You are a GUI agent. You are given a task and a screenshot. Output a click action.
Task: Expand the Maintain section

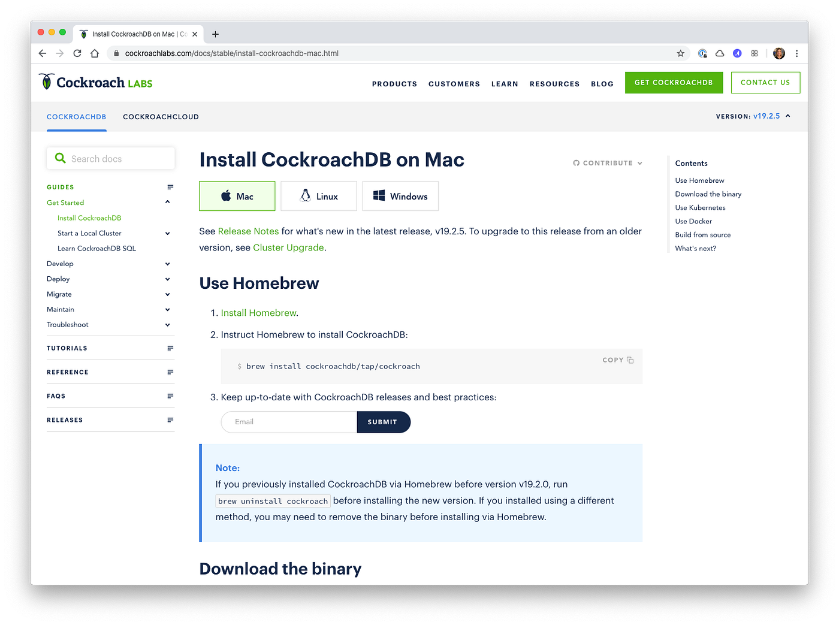[168, 310]
